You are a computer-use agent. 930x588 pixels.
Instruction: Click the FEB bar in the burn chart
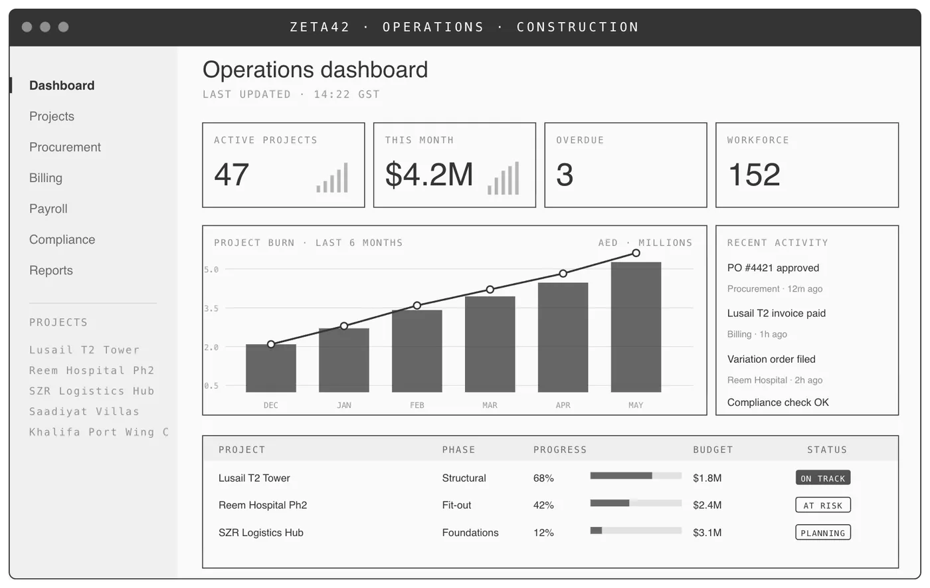point(417,351)
